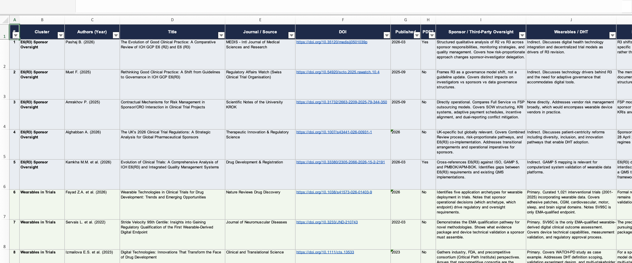Open the scto.2025.rawatch.10.4 DOI link
632x263 pixels.
click(x=338, y=72)
